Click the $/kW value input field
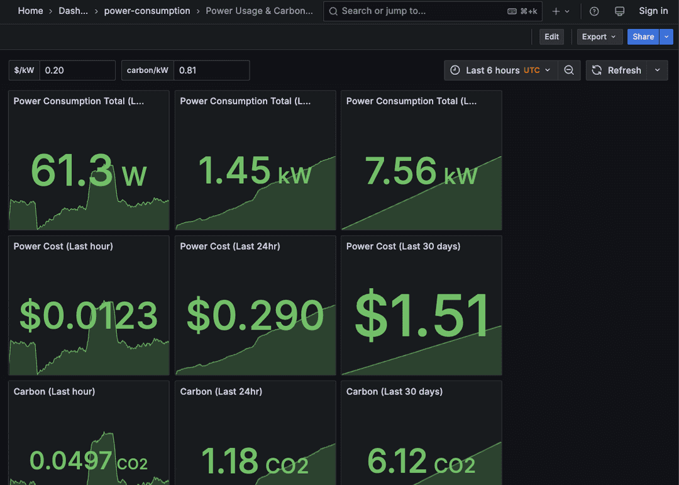This screenshot has width=679, height=485. tap(77, 70)
